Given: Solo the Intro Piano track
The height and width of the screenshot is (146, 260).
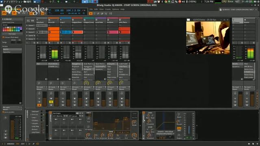Looking at the screenshot, I should [122, 102].
